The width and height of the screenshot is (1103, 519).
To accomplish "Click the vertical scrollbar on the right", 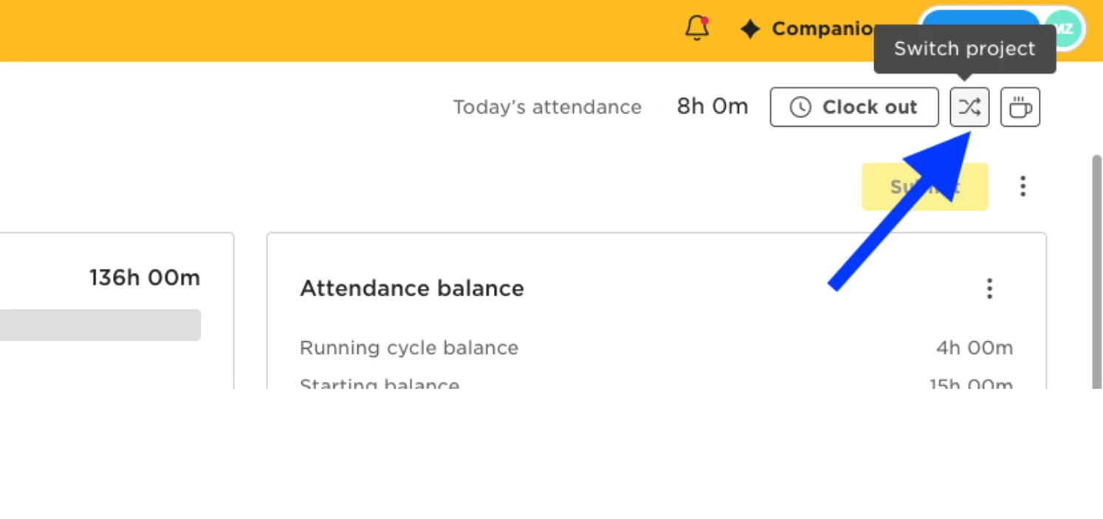I will pos(1097,271).
